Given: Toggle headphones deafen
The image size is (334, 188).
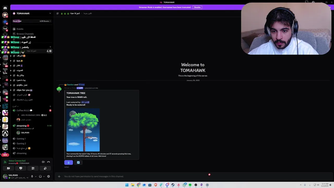Looking at the screenshot, I should click(x=40, y=176).
